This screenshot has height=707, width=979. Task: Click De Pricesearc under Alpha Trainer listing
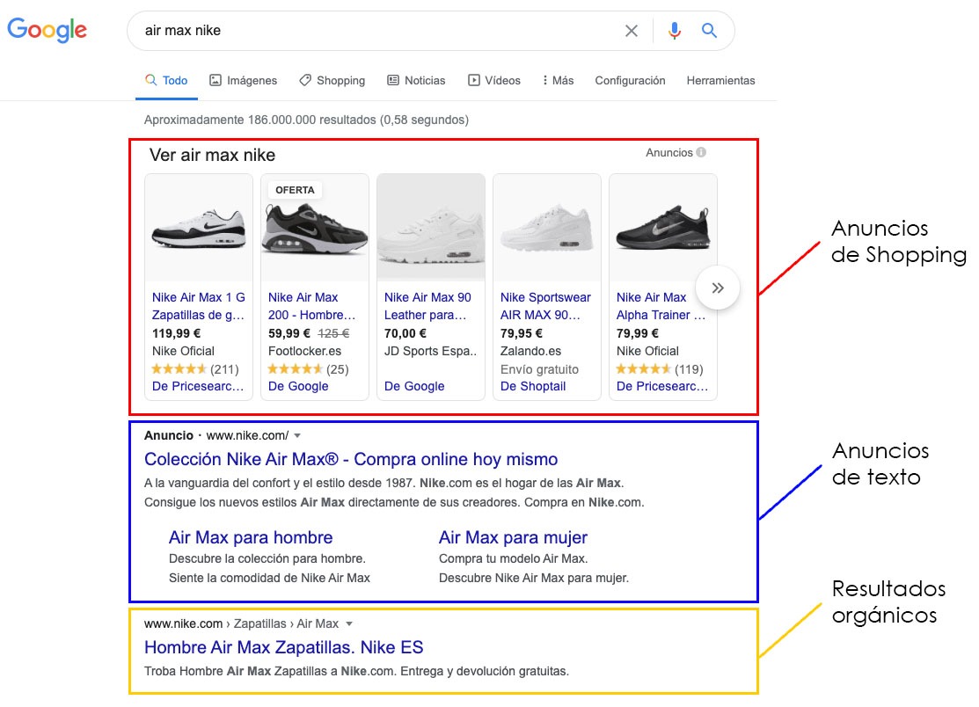[x=662, y=386]
